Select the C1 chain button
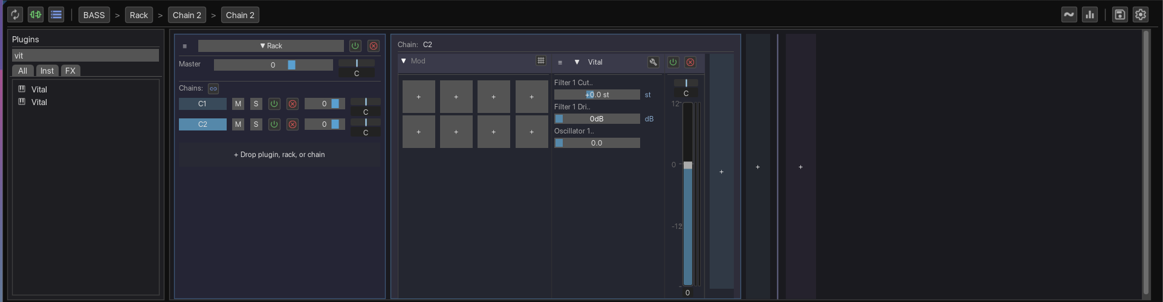This screenshot has height=302, width=1163. (202, 104)
